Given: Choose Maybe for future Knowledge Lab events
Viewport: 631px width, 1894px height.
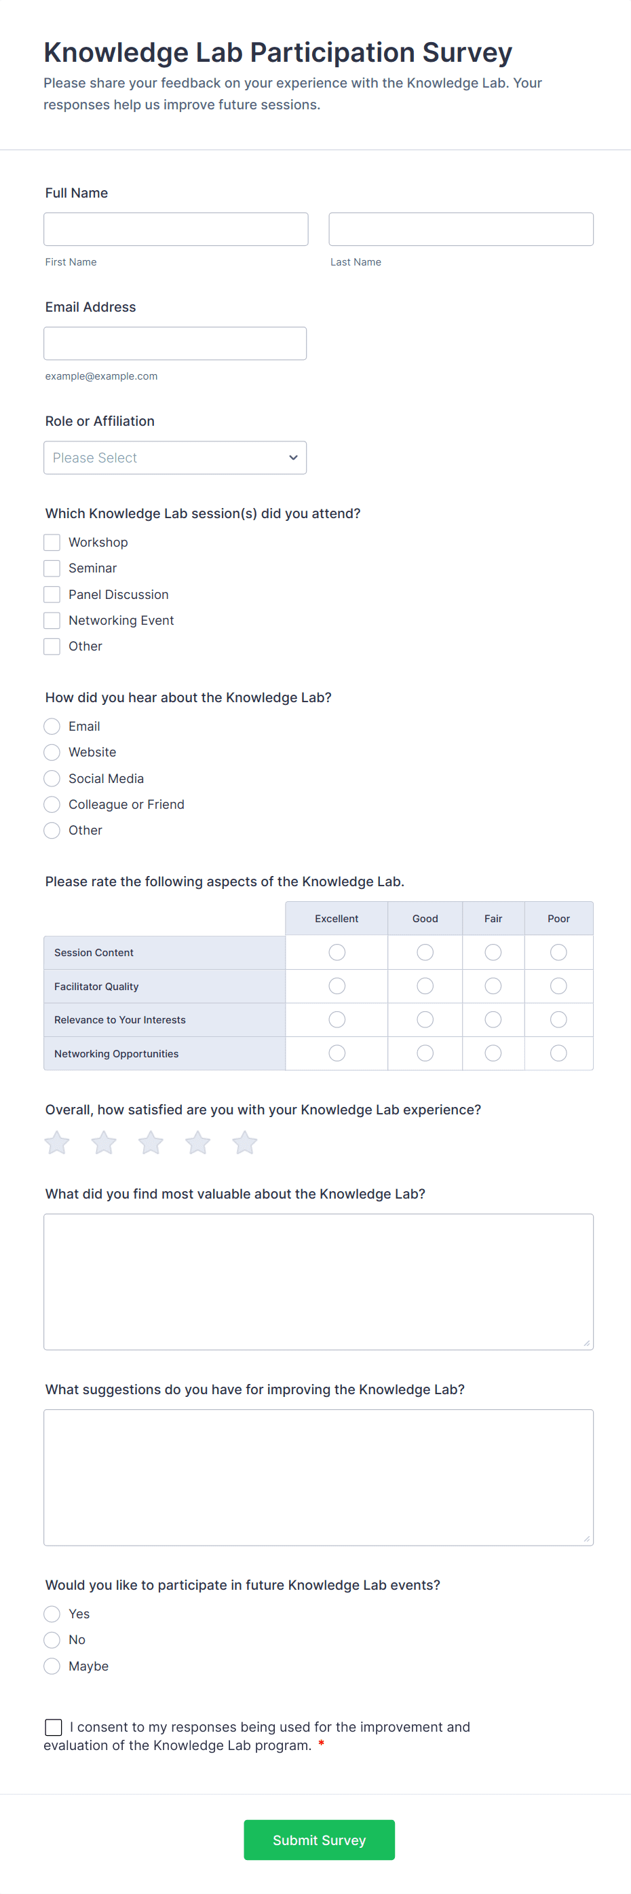Looking at the screenshot, I should click(52, 1666).
